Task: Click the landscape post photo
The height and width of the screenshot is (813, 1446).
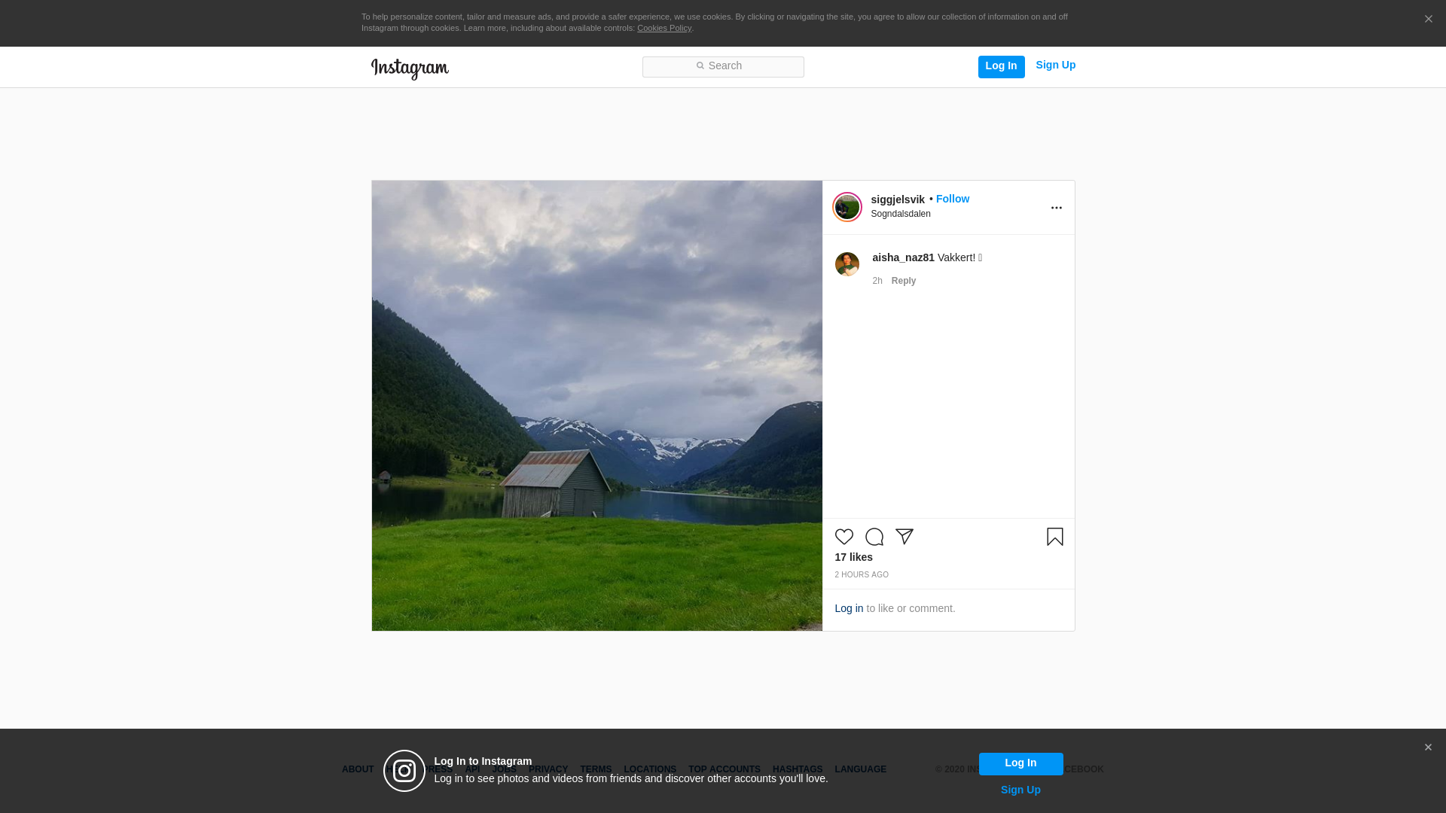Action: (x=596, y=406)
